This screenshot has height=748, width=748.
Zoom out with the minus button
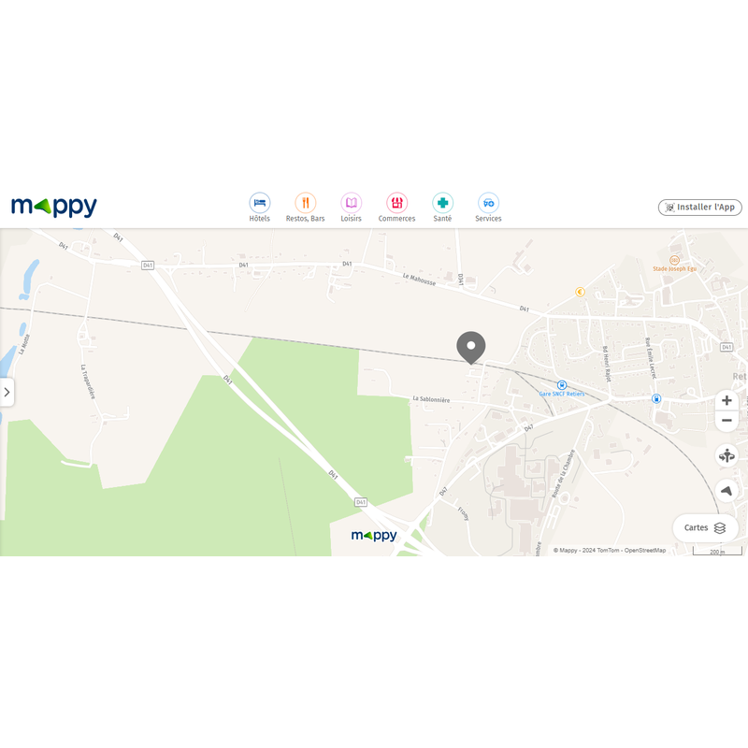point(726,420)
